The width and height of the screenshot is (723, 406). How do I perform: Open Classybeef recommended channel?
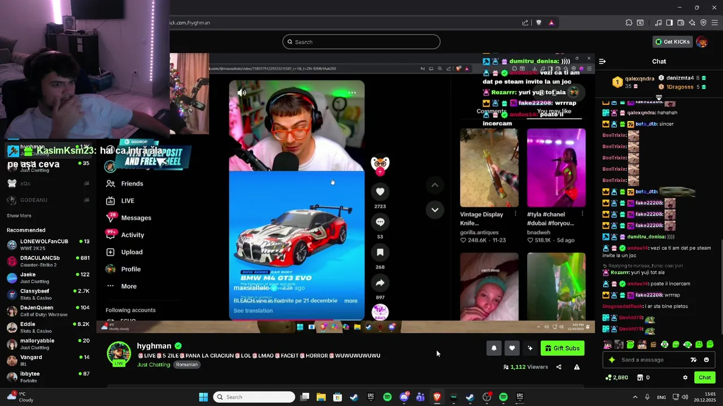click(x=48, y=294)
